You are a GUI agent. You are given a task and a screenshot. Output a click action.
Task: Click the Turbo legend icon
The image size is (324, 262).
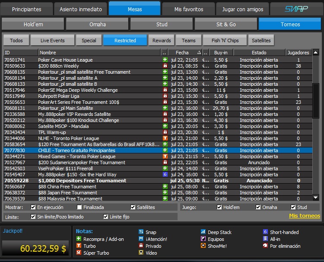click(79, 246)
